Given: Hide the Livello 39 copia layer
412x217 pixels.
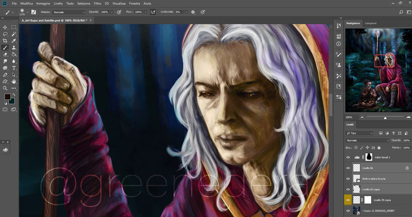Looking at the screenshot, I should pos(348,200).
